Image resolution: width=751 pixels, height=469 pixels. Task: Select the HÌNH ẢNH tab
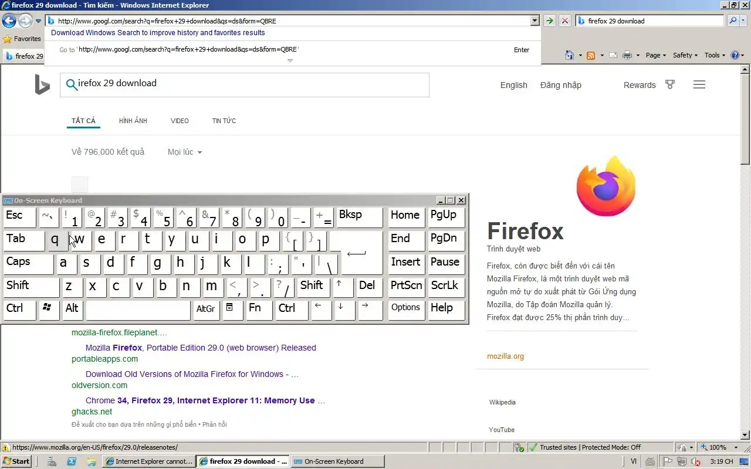pos(133,121)
